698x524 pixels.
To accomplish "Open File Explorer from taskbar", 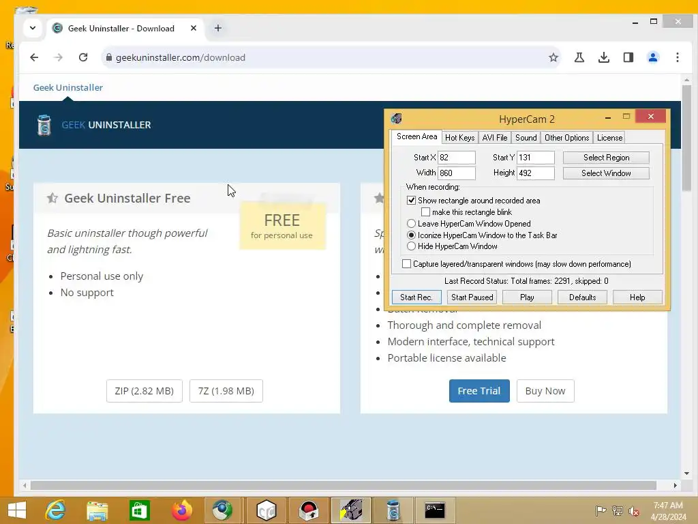I will coord(97,510).
